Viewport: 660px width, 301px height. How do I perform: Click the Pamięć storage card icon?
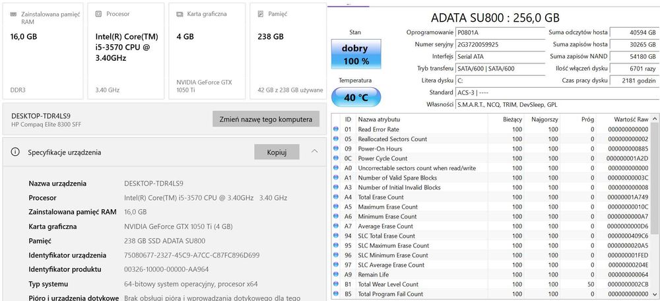261,14
